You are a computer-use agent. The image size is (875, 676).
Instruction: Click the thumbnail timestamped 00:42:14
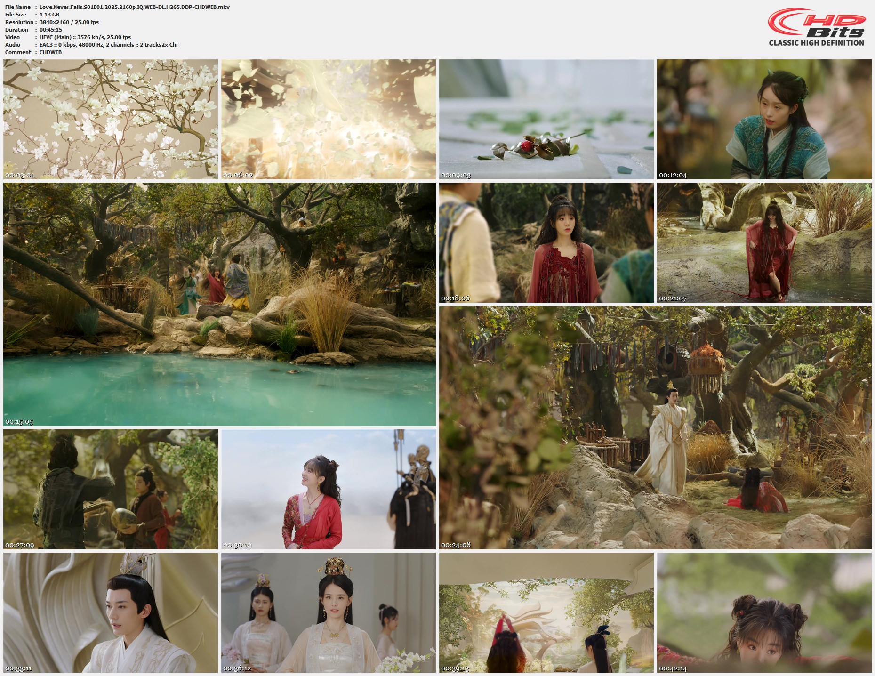coord(764,613)
